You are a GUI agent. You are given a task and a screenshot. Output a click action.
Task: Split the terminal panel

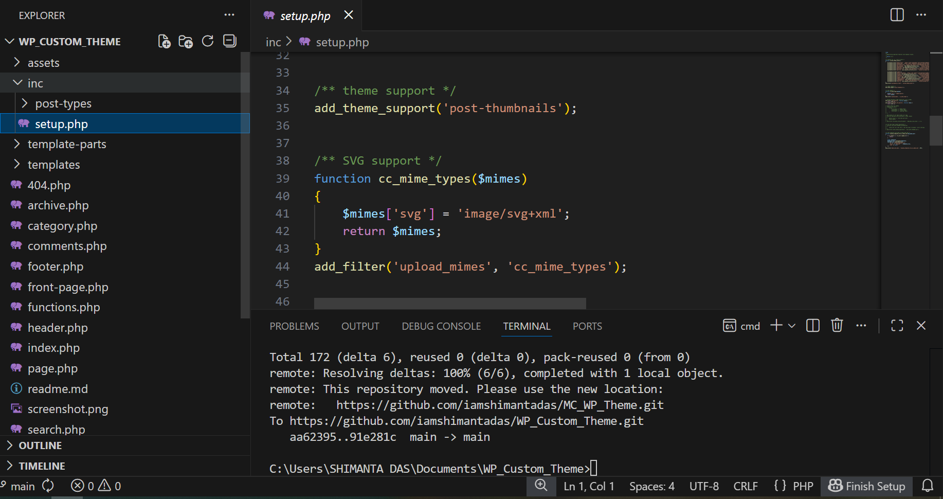coord(813,326)
